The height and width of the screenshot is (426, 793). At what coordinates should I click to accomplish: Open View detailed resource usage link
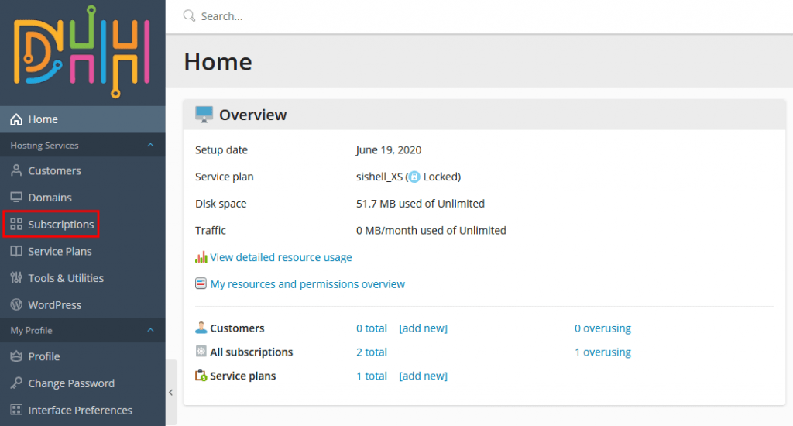[x=281, y=257]
